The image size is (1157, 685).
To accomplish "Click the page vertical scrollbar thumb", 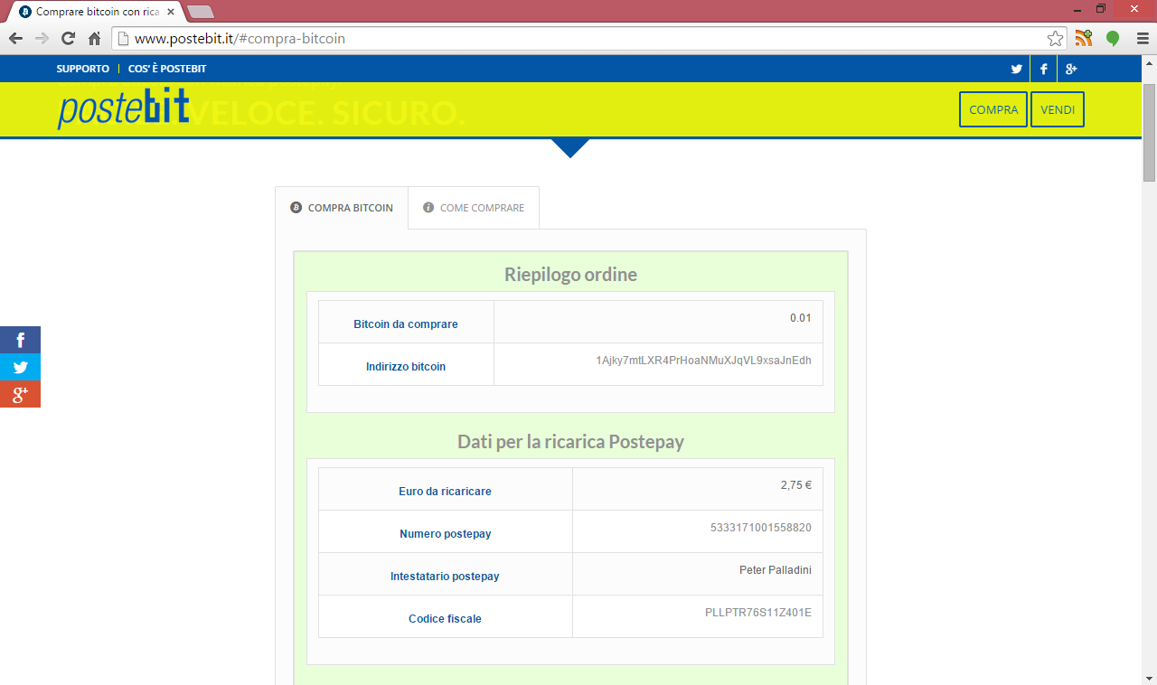I will [1149, 132].
